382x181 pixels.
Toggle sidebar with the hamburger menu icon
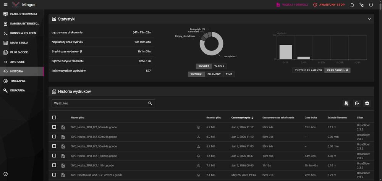[6, 5]
